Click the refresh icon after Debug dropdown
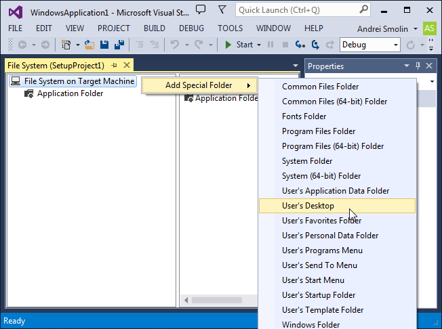The width and height of the screenshot is (442, 329). [x=411, y=45]
